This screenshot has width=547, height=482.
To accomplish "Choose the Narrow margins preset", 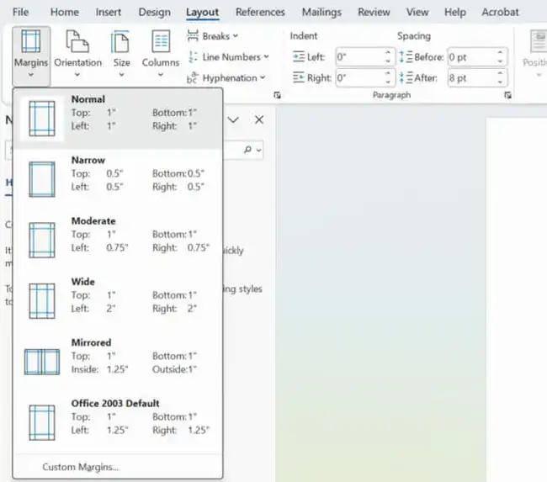I will coord(118,180).
